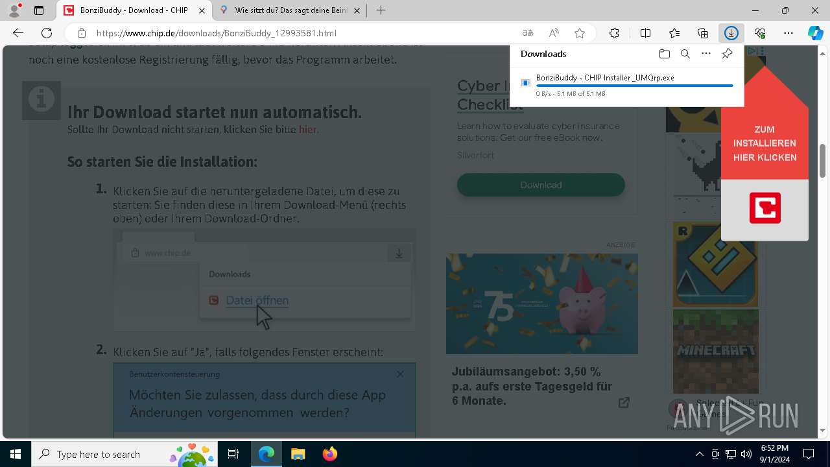Click the taskbar search box
This screenshot has width=830, height=467.
(126, 454)
